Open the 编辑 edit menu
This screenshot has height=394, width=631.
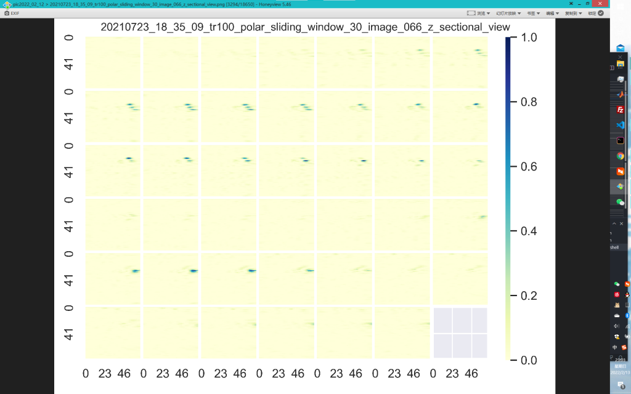552,13
